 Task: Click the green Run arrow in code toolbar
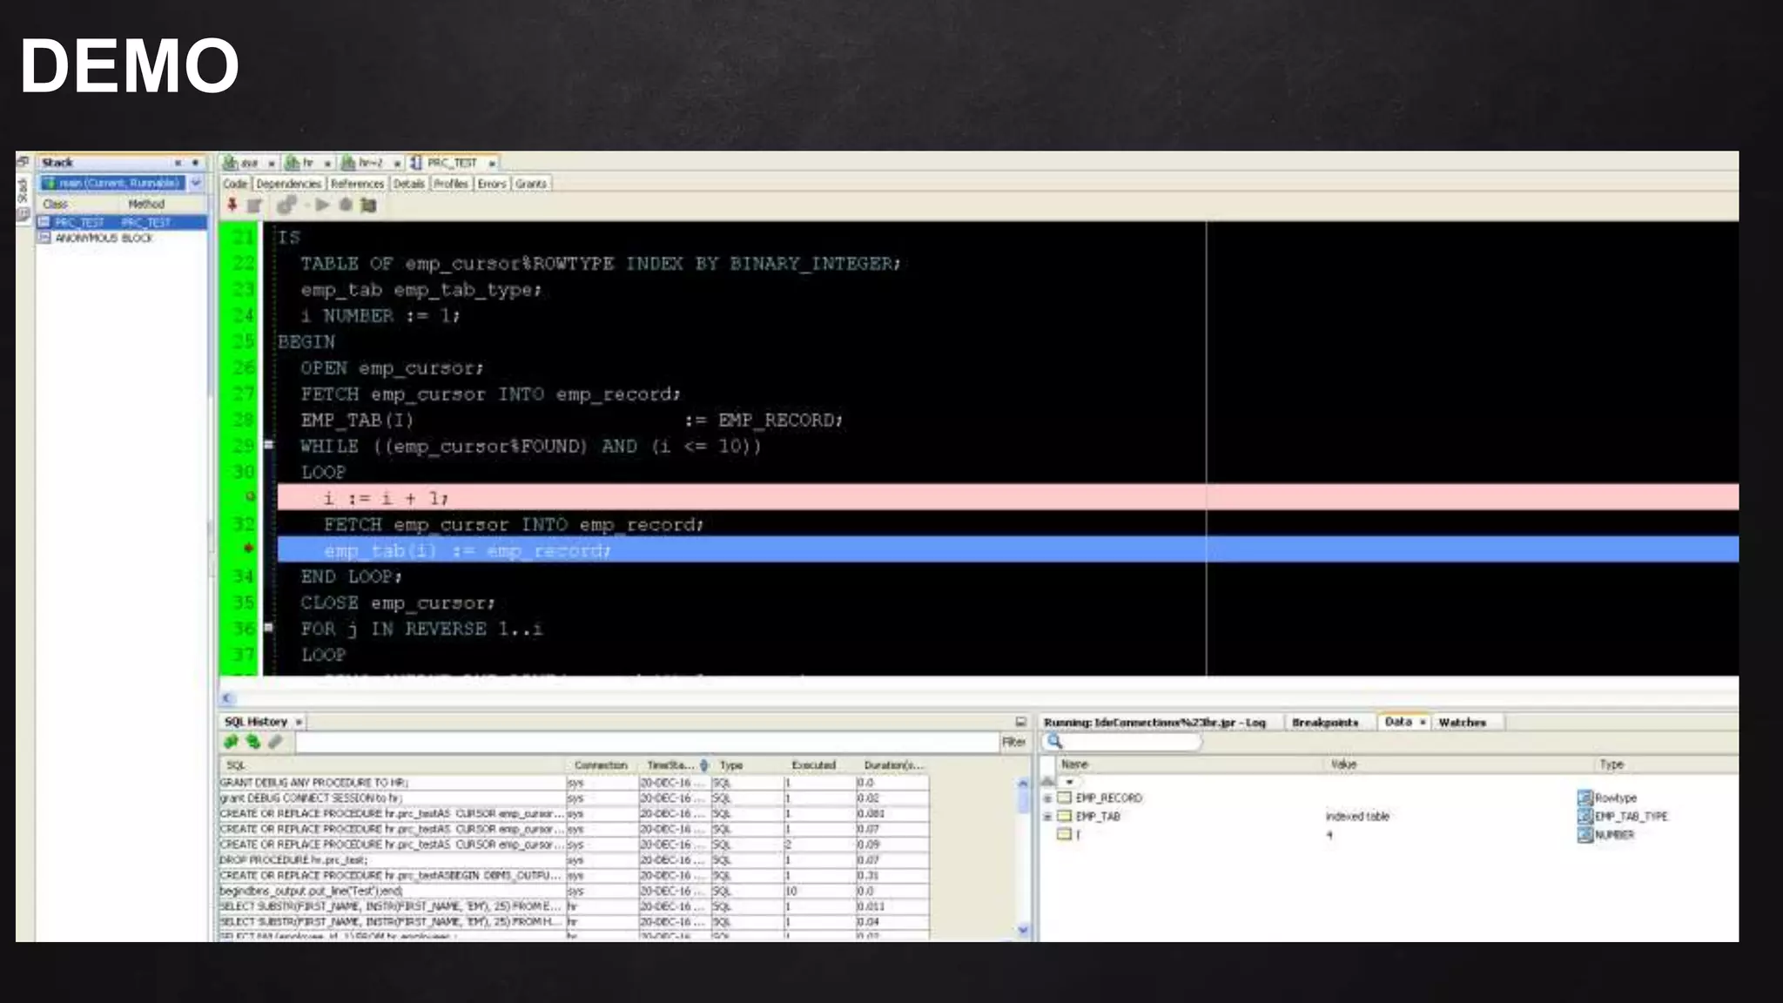pos(322,205)
